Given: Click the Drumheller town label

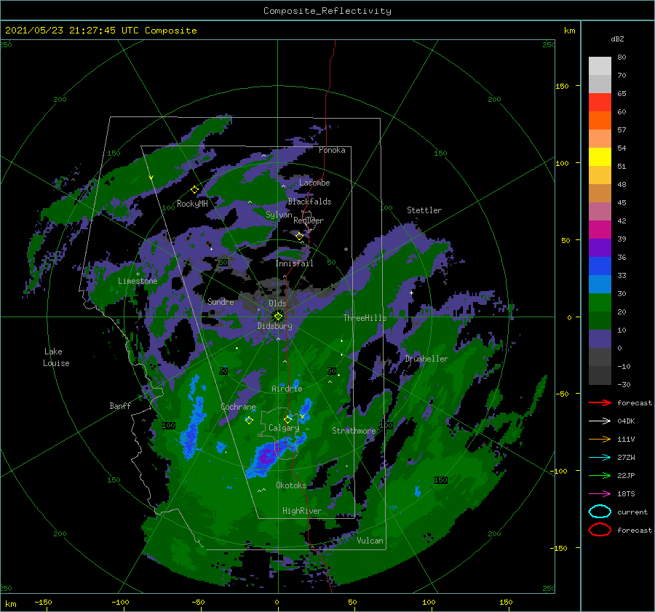Looking at the screenshot, I should 426,359.
